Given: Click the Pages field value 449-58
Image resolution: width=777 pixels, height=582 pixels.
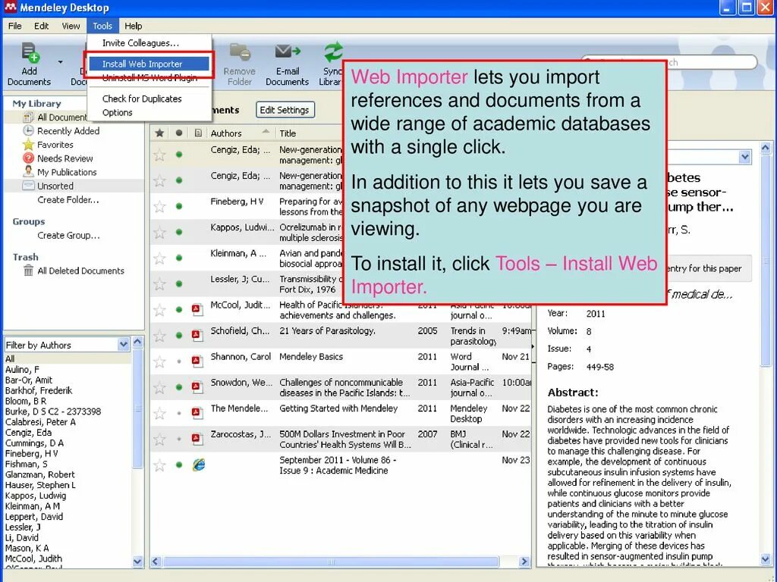Looking at the screenshot, I should coord(599,368).
